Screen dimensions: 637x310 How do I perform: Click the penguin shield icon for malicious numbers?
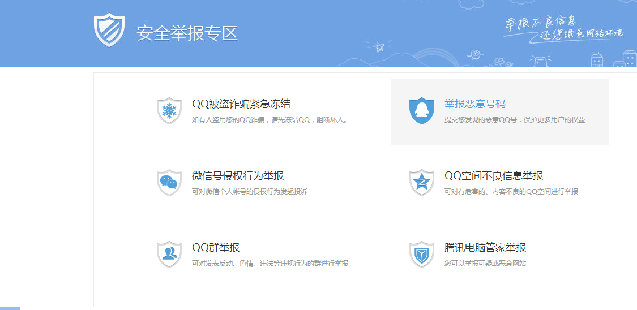point(422,111)
